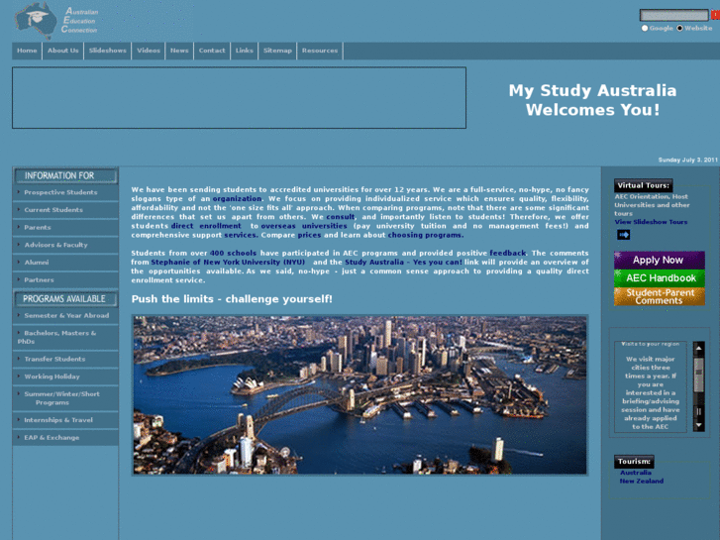This screenshot has height=540, width=720.
Task: Click the blue arrow slideshow tours icon
Action: pyautogui.click(x=624, y=235)
